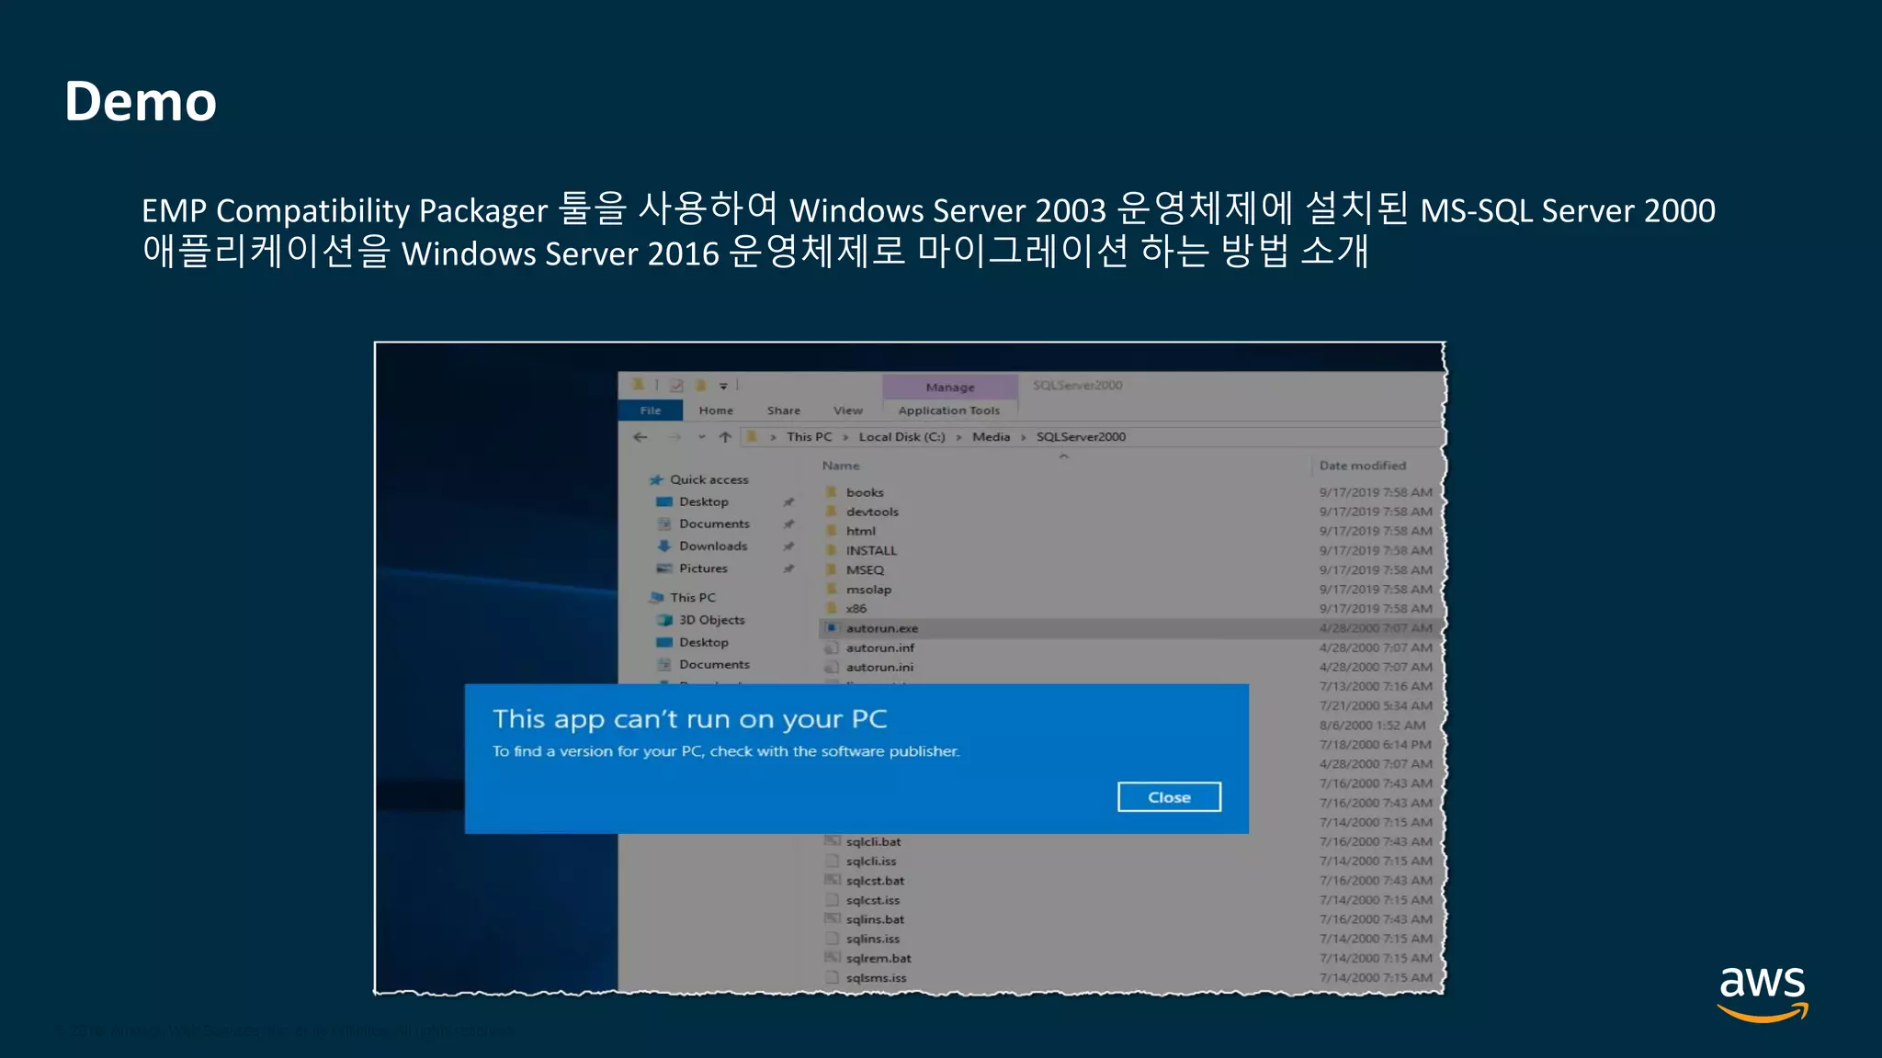Viewport: 1882px width, 1058px height.
Task: Open pinned Desktop under Quick access
Action: point(703,501)
